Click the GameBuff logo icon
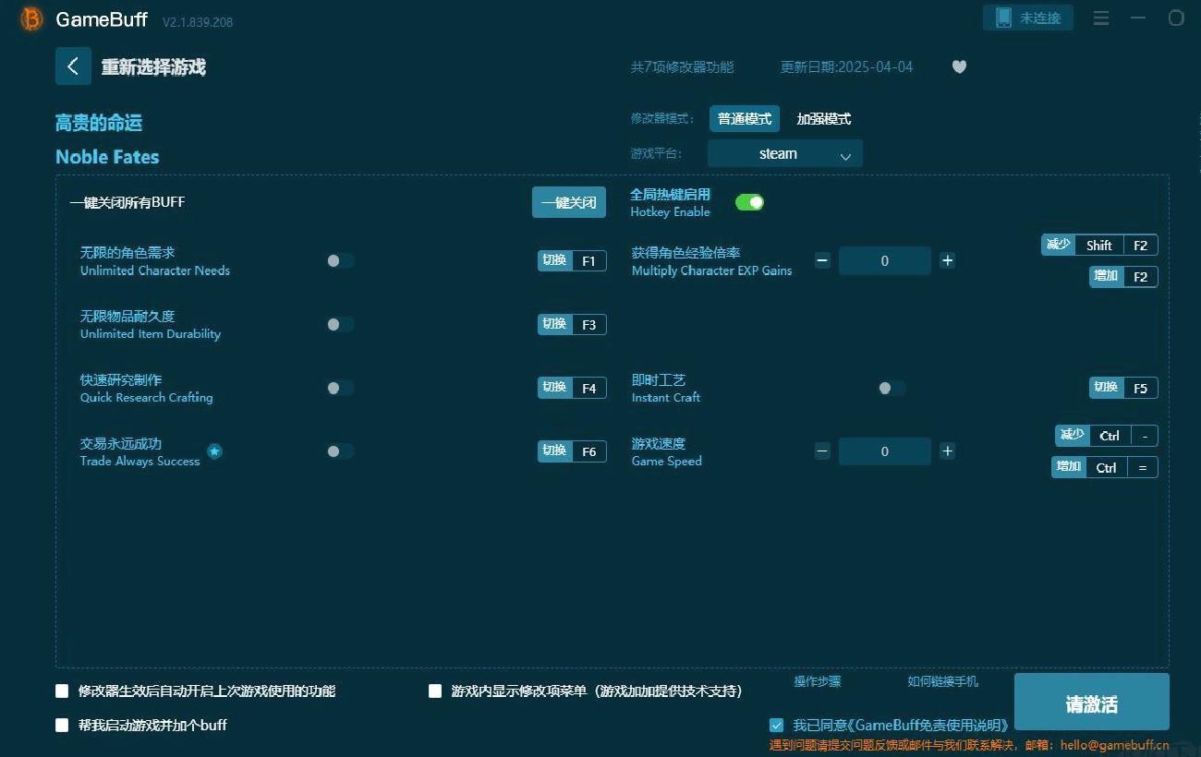This screenshot has height=757, width=1201. coord(32,19)
